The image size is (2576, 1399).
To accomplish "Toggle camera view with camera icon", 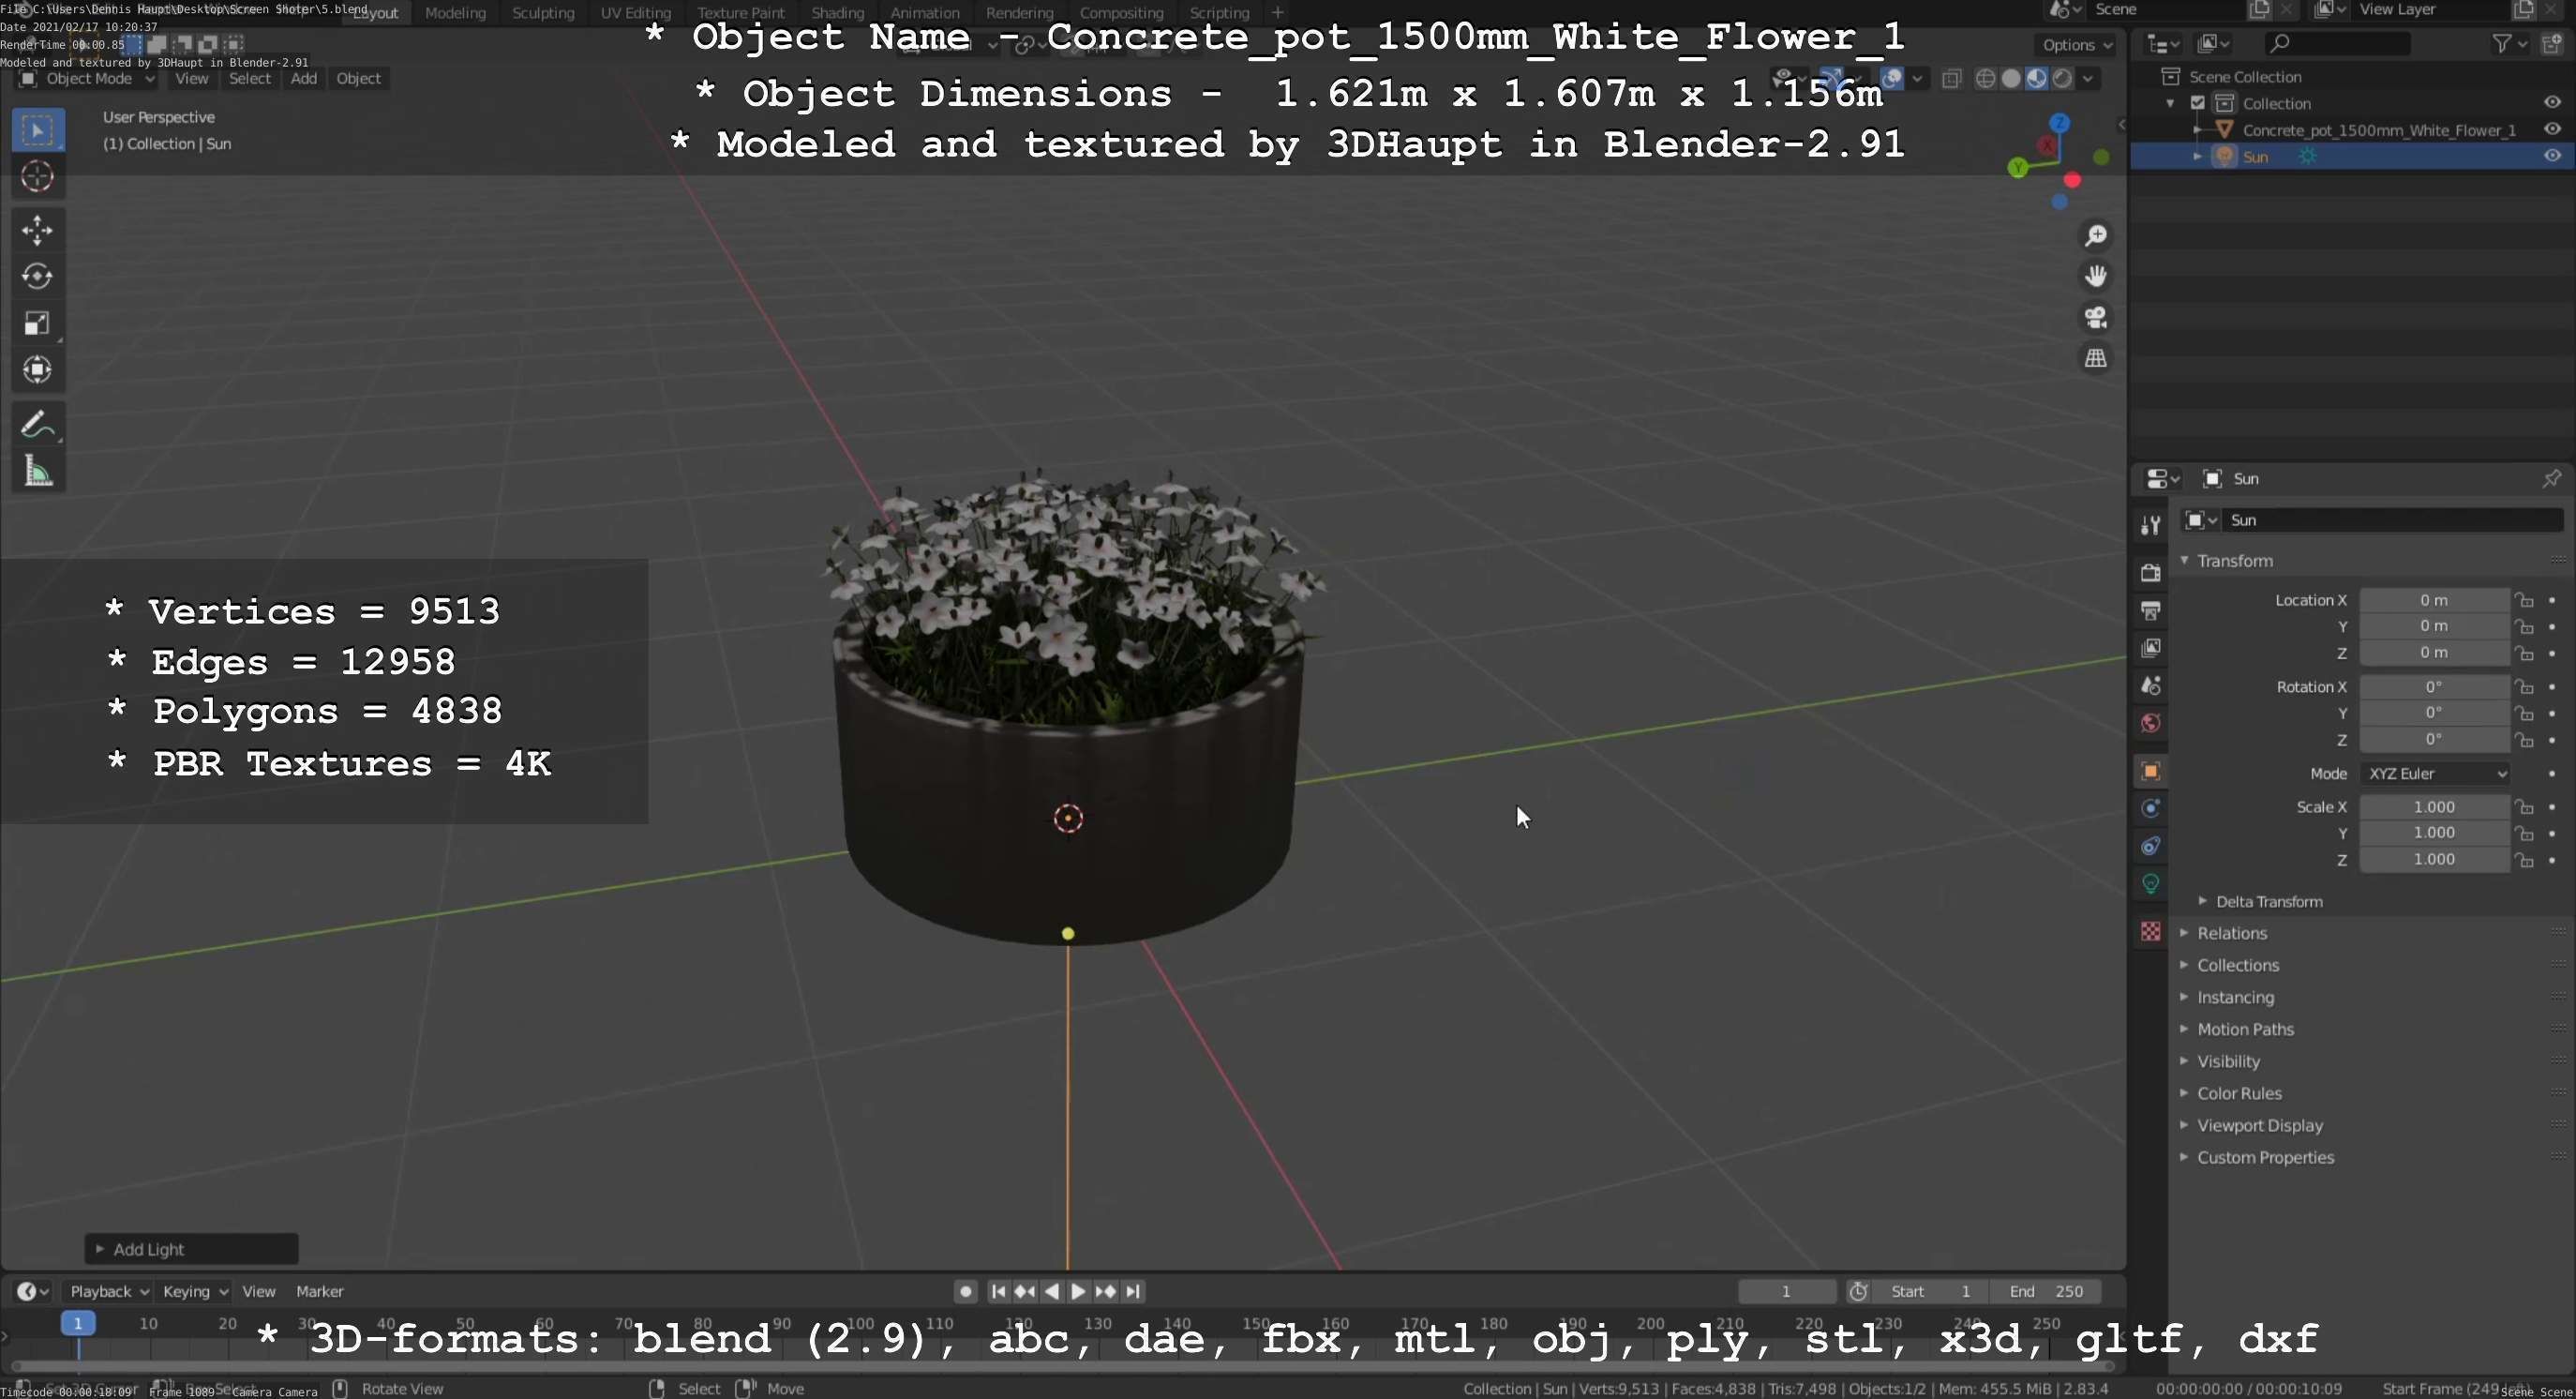I will pos(2095,317).
